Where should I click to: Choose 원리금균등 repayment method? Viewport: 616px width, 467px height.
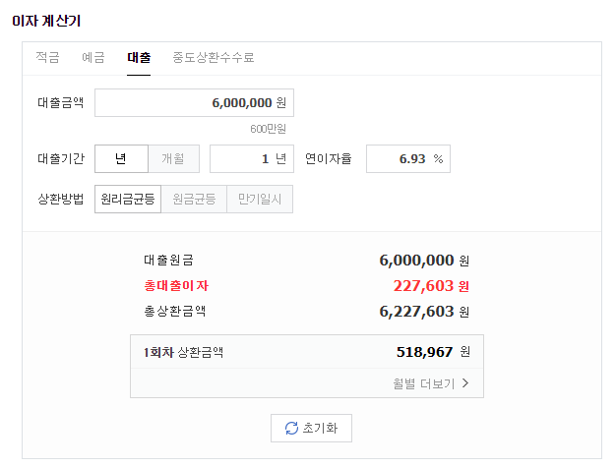pos(128,199)
